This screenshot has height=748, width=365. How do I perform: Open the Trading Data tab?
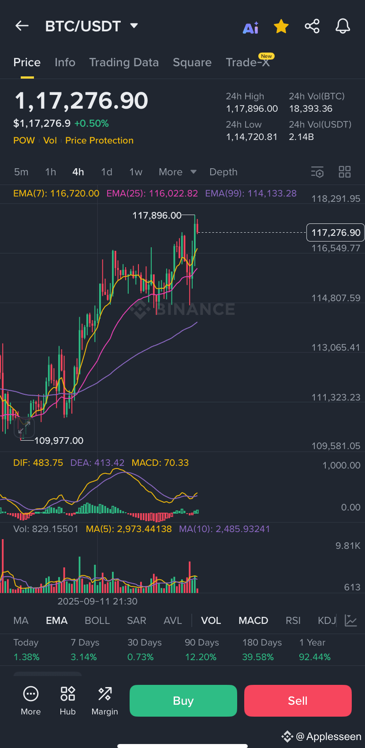point(124,62)
